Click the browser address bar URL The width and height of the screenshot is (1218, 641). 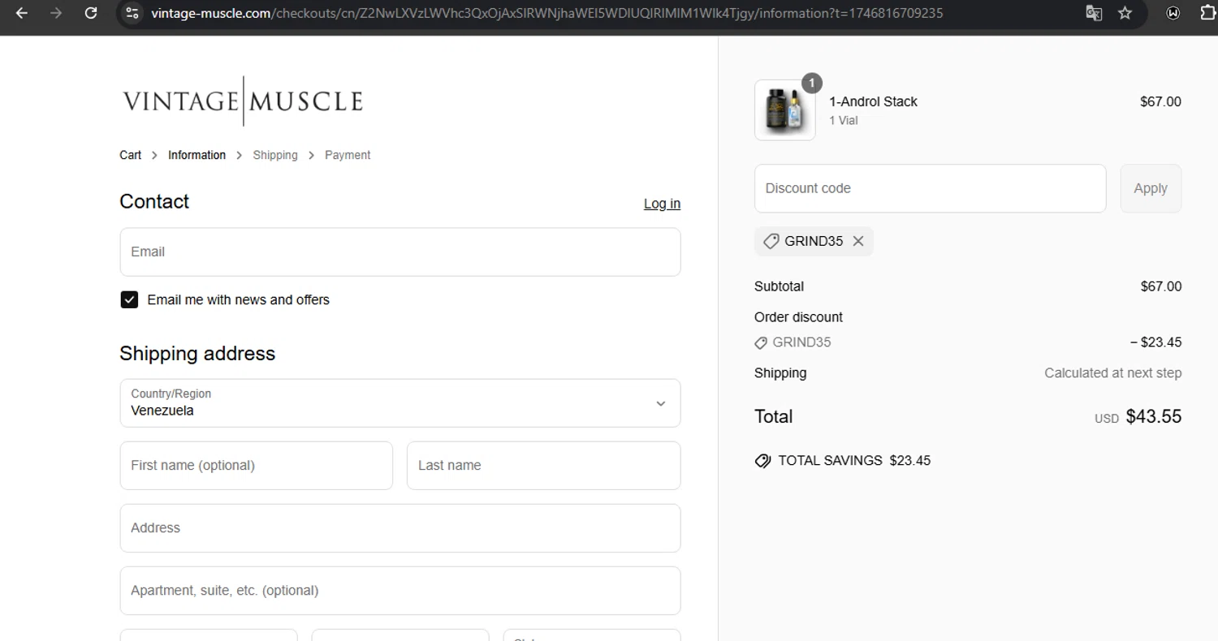coord(546,13)
